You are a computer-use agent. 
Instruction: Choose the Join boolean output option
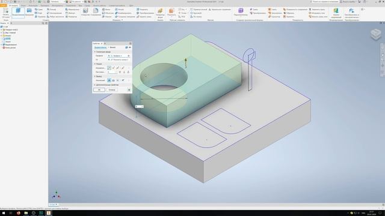(x=109, y=80)
